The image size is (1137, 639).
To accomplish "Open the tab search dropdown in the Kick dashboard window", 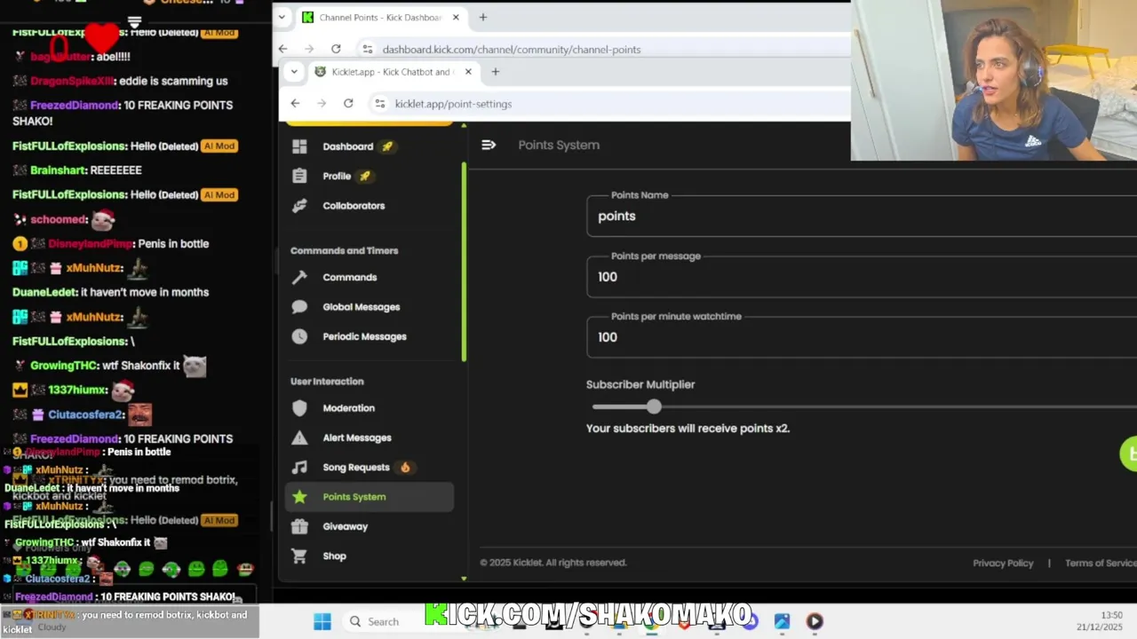I will point(282,17).
